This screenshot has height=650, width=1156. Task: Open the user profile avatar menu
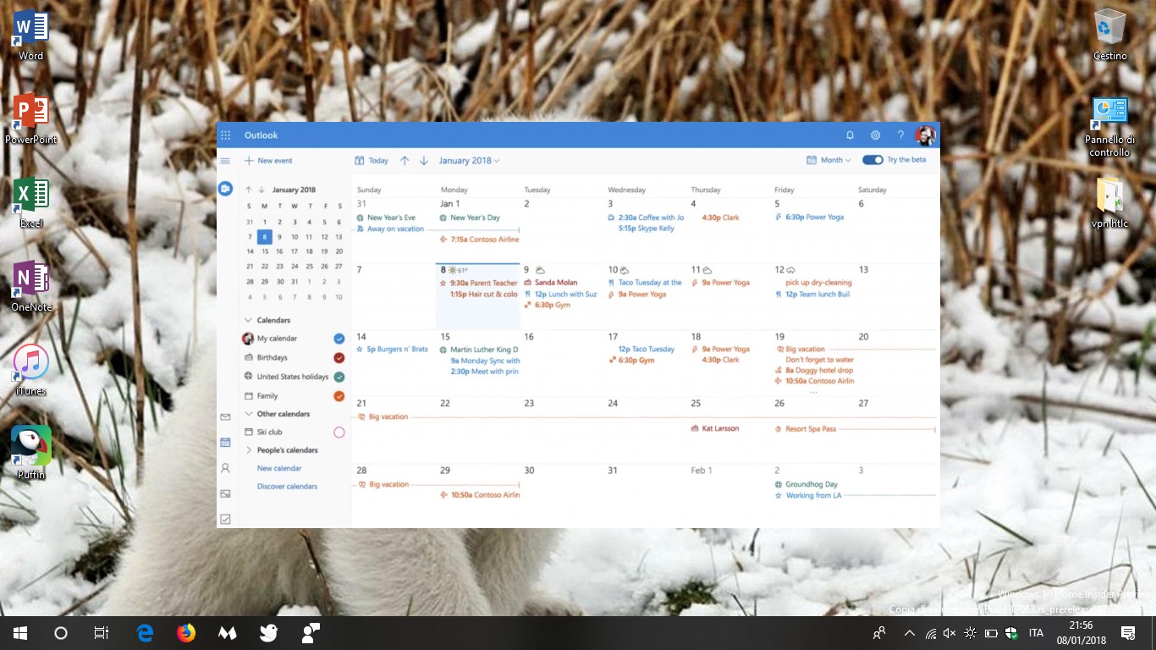(926, 135)
